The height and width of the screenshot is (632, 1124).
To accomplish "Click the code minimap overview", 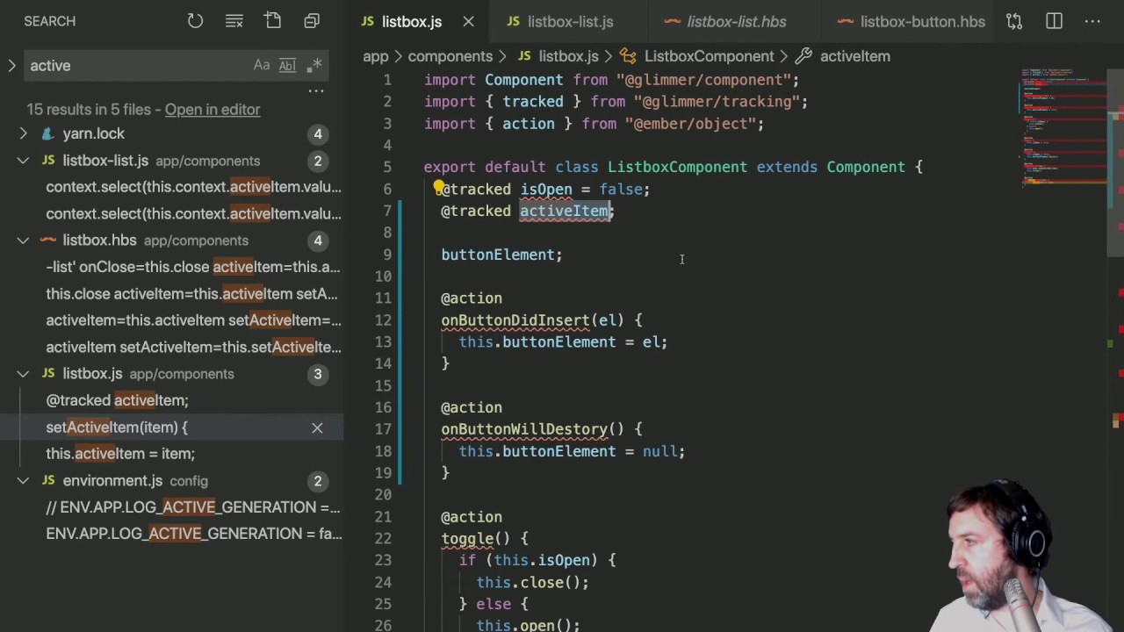I will (1064, 127).
